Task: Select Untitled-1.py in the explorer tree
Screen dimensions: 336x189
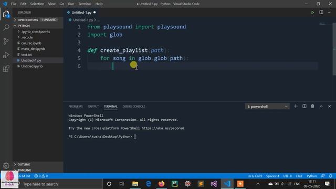Action: click(x=38, y=60)
